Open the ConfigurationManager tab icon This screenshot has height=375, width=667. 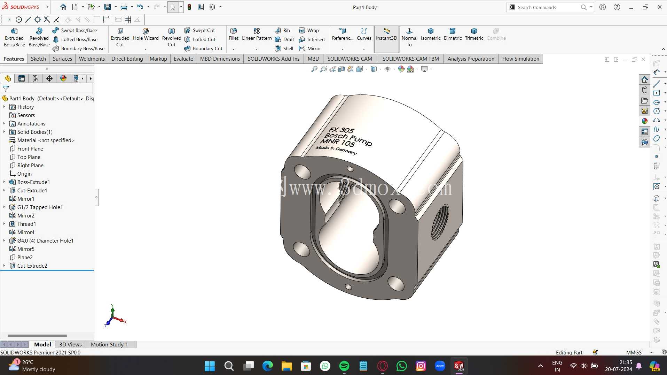pos(36,78)
